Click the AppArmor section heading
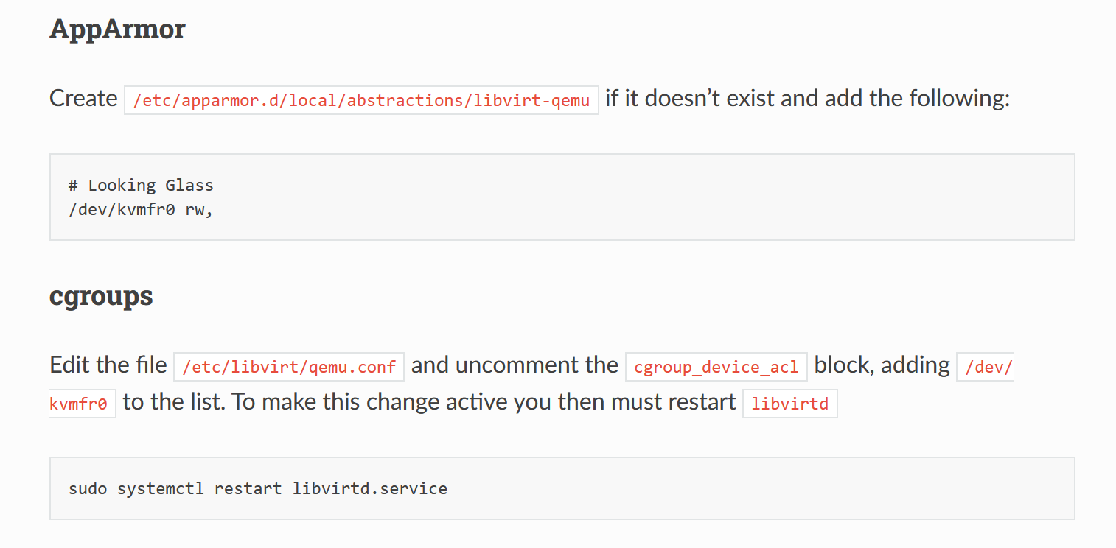The width and height of the screenshot is (1116, 548). point(117,29)
